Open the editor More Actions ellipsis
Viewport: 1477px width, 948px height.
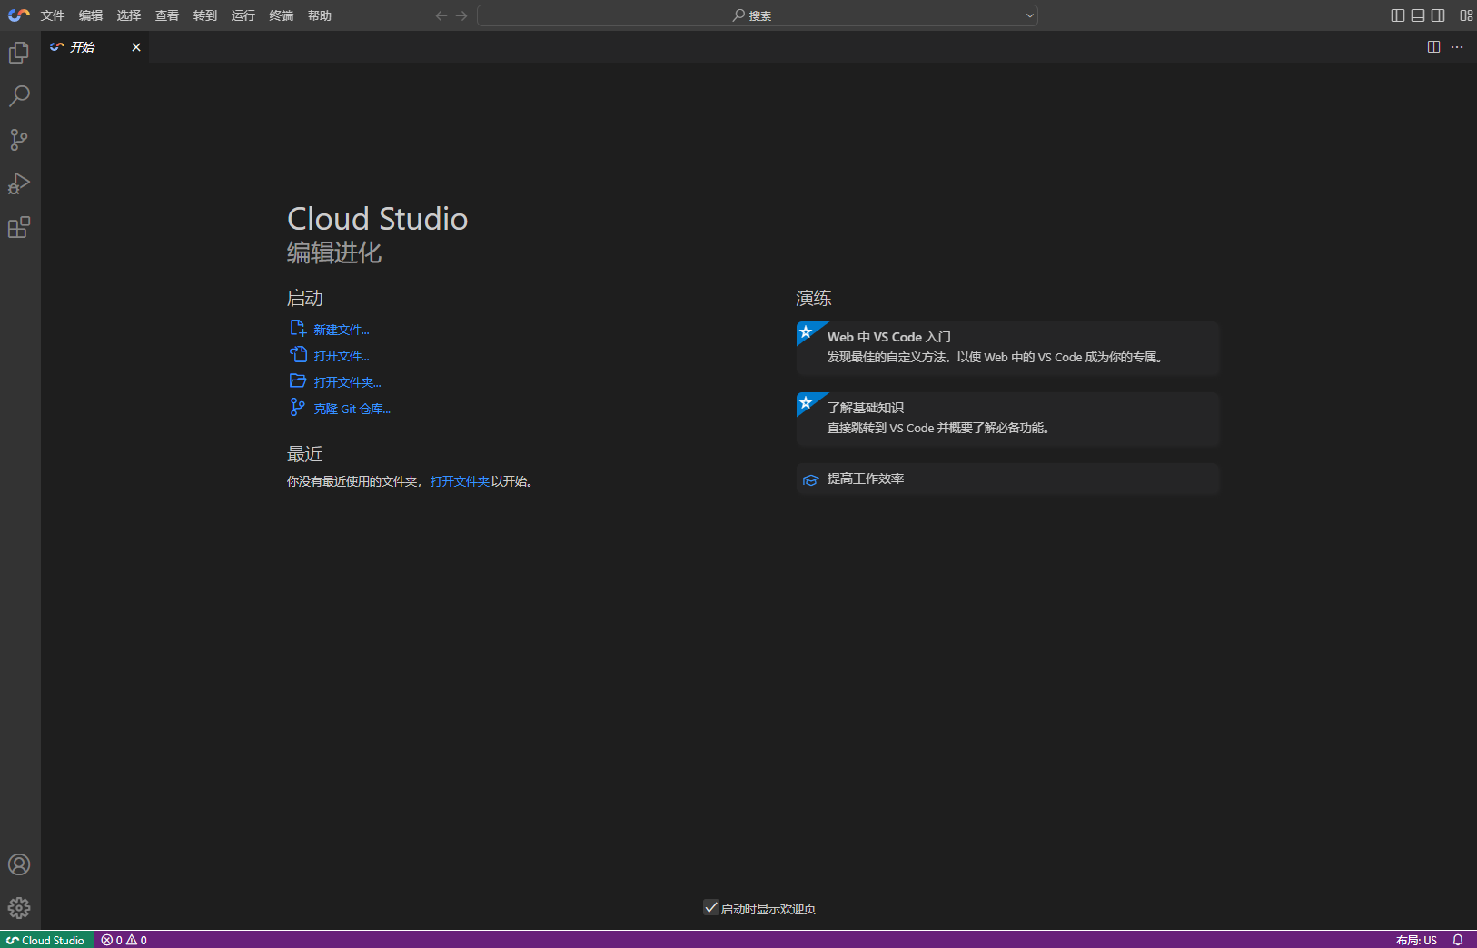click(x=1457, y=47)
